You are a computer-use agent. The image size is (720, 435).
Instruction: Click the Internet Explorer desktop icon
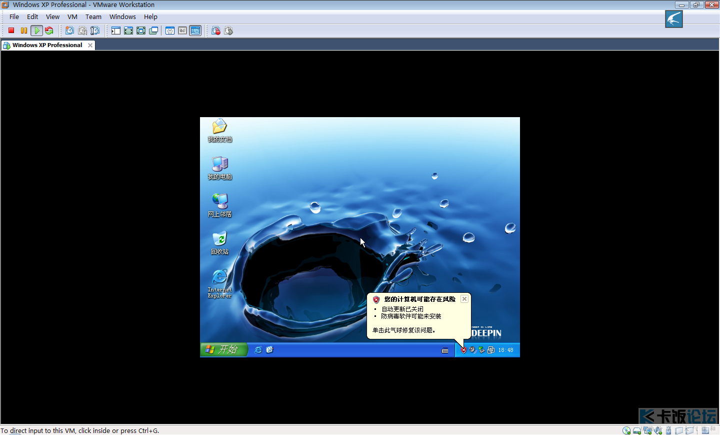point(220,283)
